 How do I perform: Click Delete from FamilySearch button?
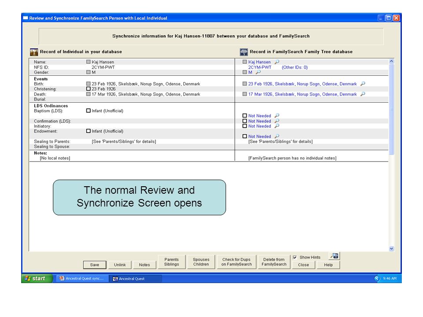(x=274, y=262)
